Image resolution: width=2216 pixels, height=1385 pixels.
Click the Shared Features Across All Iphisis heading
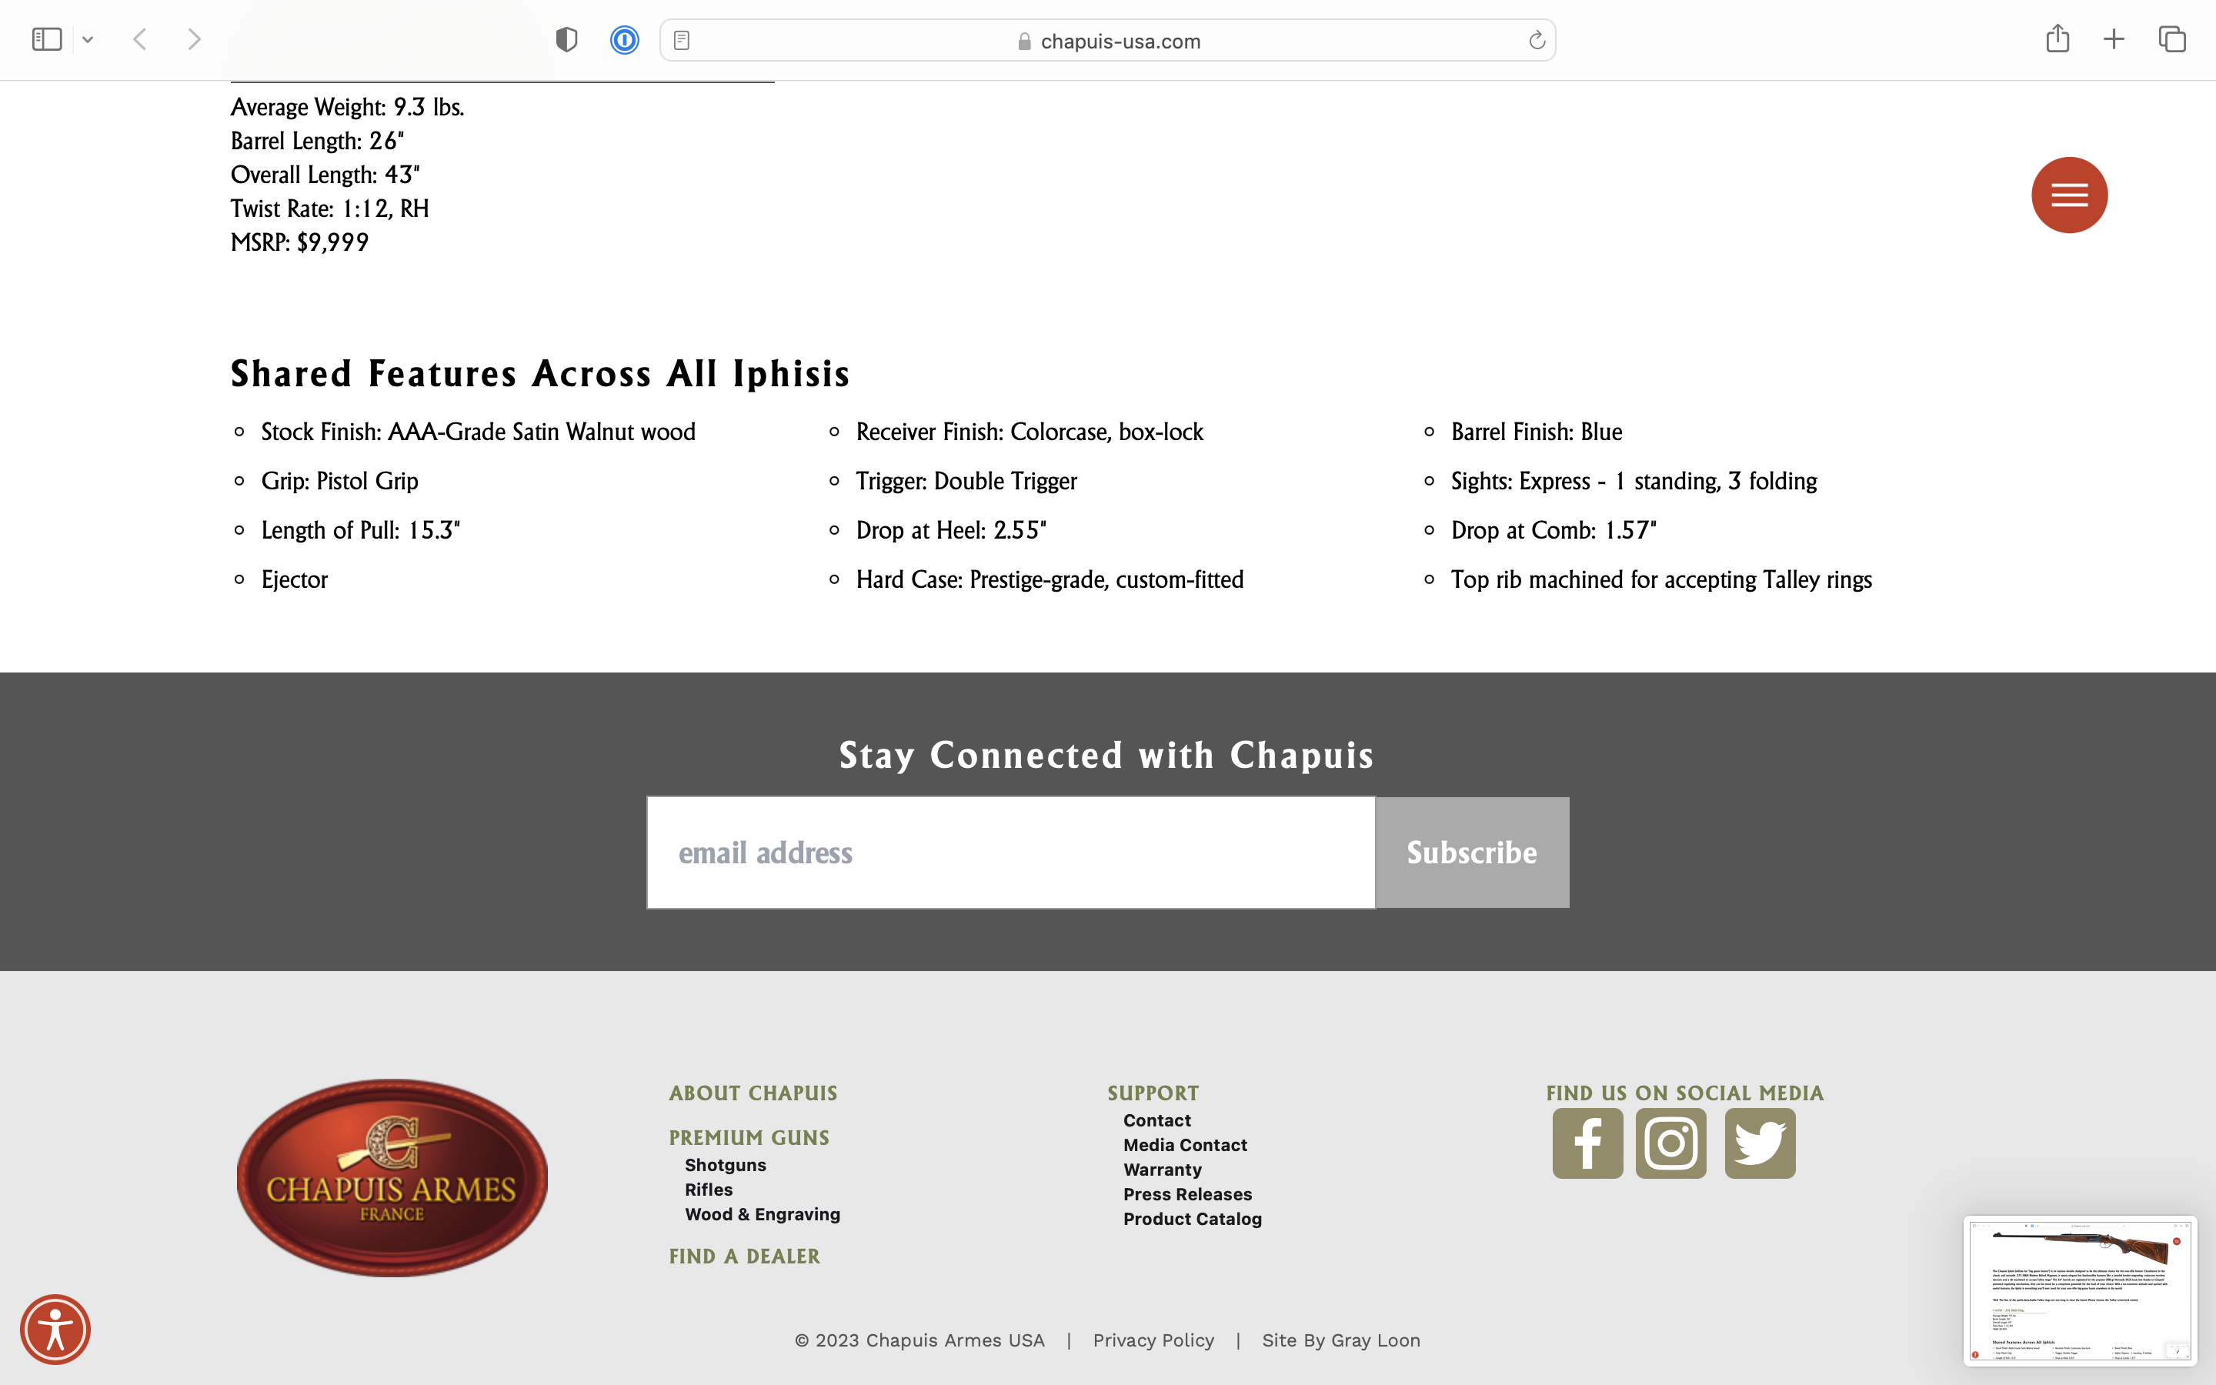click(540, 374)
